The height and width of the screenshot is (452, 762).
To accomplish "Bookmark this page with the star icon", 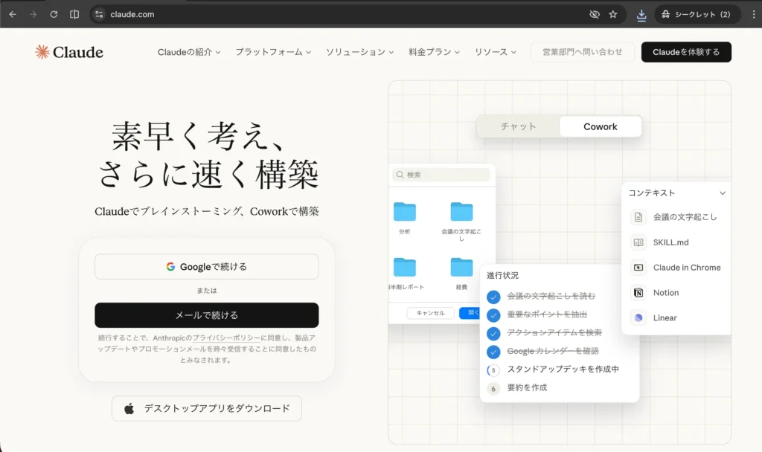I will pyautogui.click(x=613, y=14).
